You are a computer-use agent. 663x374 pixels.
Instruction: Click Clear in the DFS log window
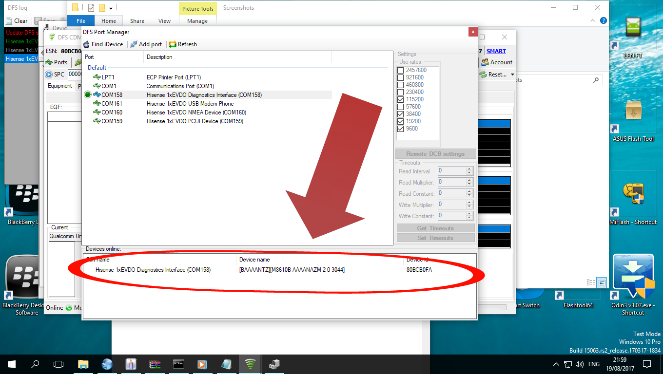pyautogui.click(x=17, y=21)
